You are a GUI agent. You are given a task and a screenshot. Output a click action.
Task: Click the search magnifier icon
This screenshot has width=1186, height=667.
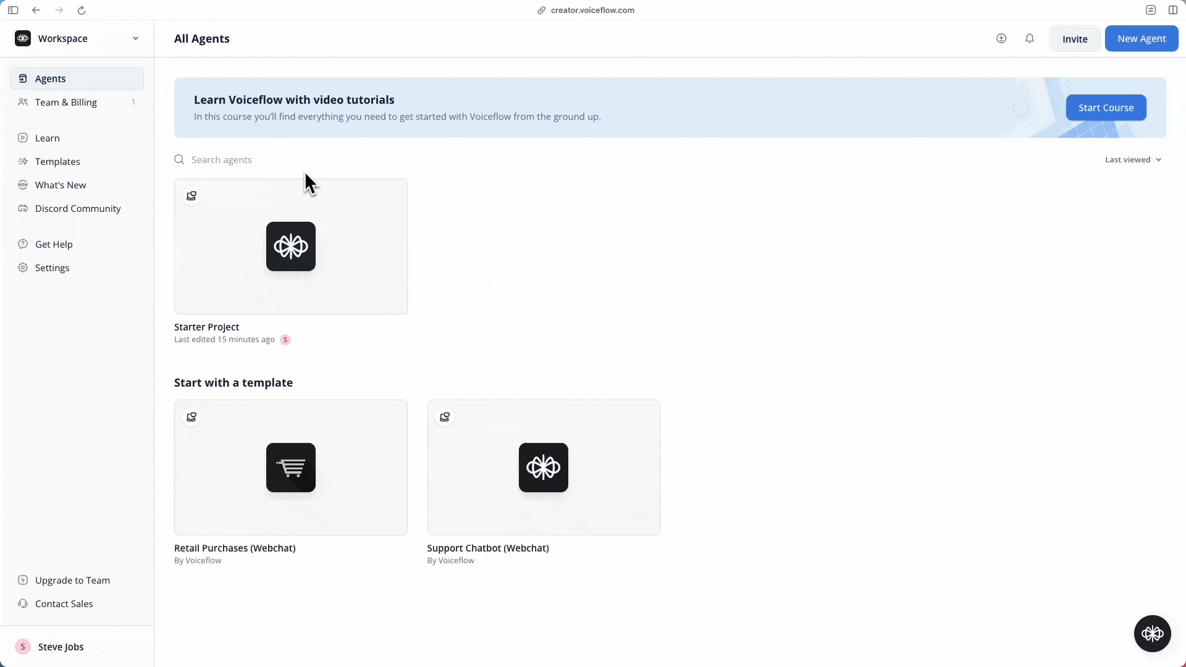(x=179, y=160)
